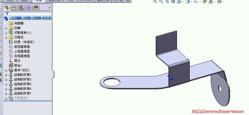Expand the 注解 tree node
249x115 pixels.
point(6,28)
